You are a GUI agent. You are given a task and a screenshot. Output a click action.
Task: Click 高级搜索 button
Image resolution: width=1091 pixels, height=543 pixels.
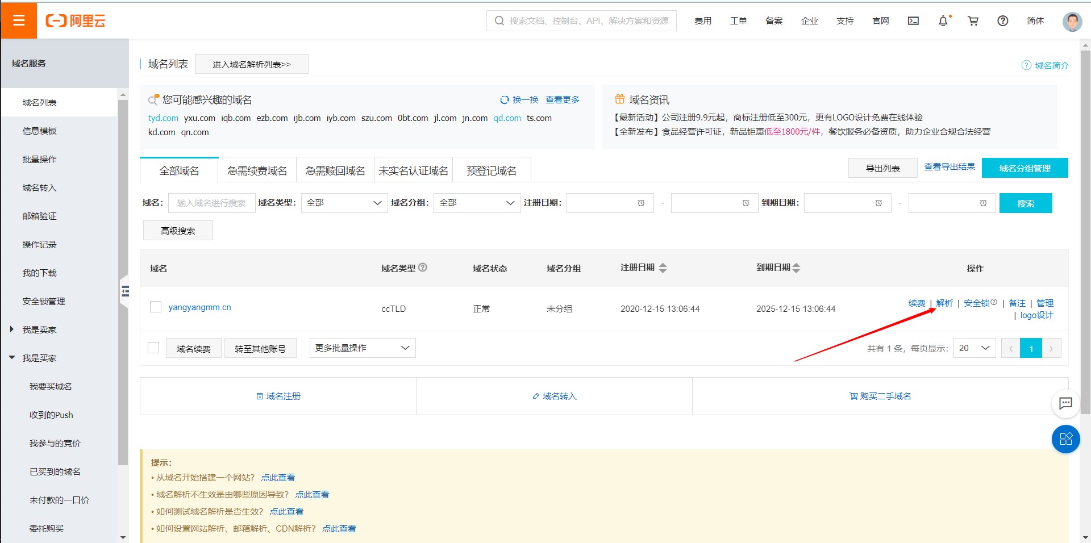(x=178, y=231)
